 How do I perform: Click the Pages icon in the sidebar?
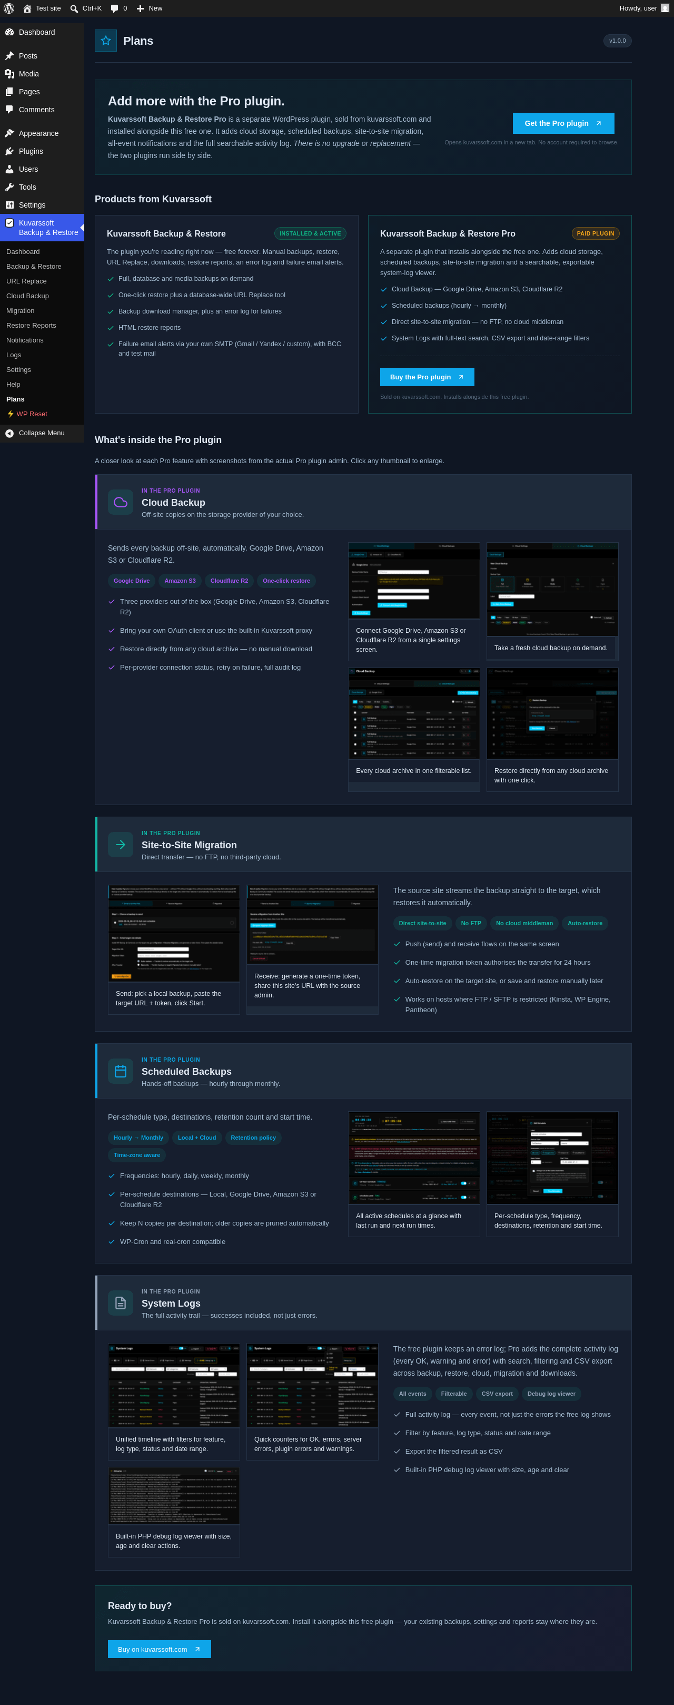[x=9, y=92]
